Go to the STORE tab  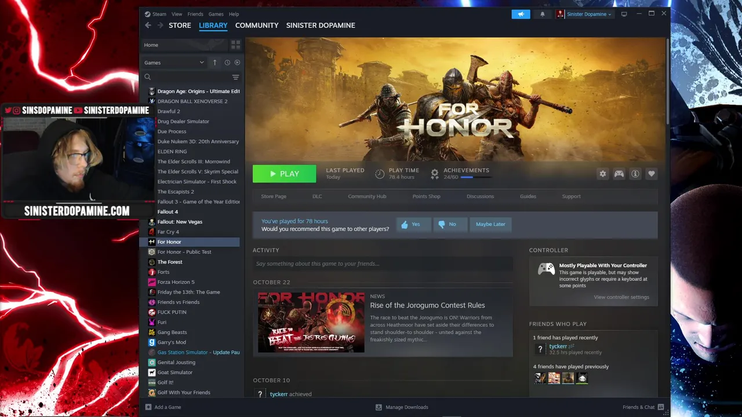[180, 25]
